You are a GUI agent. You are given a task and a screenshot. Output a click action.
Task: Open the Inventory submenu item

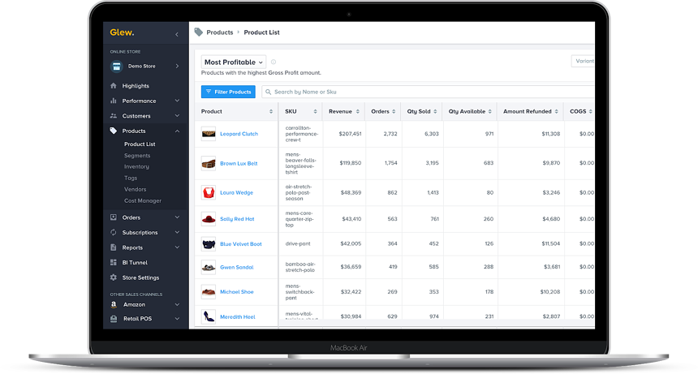(136, 167)
